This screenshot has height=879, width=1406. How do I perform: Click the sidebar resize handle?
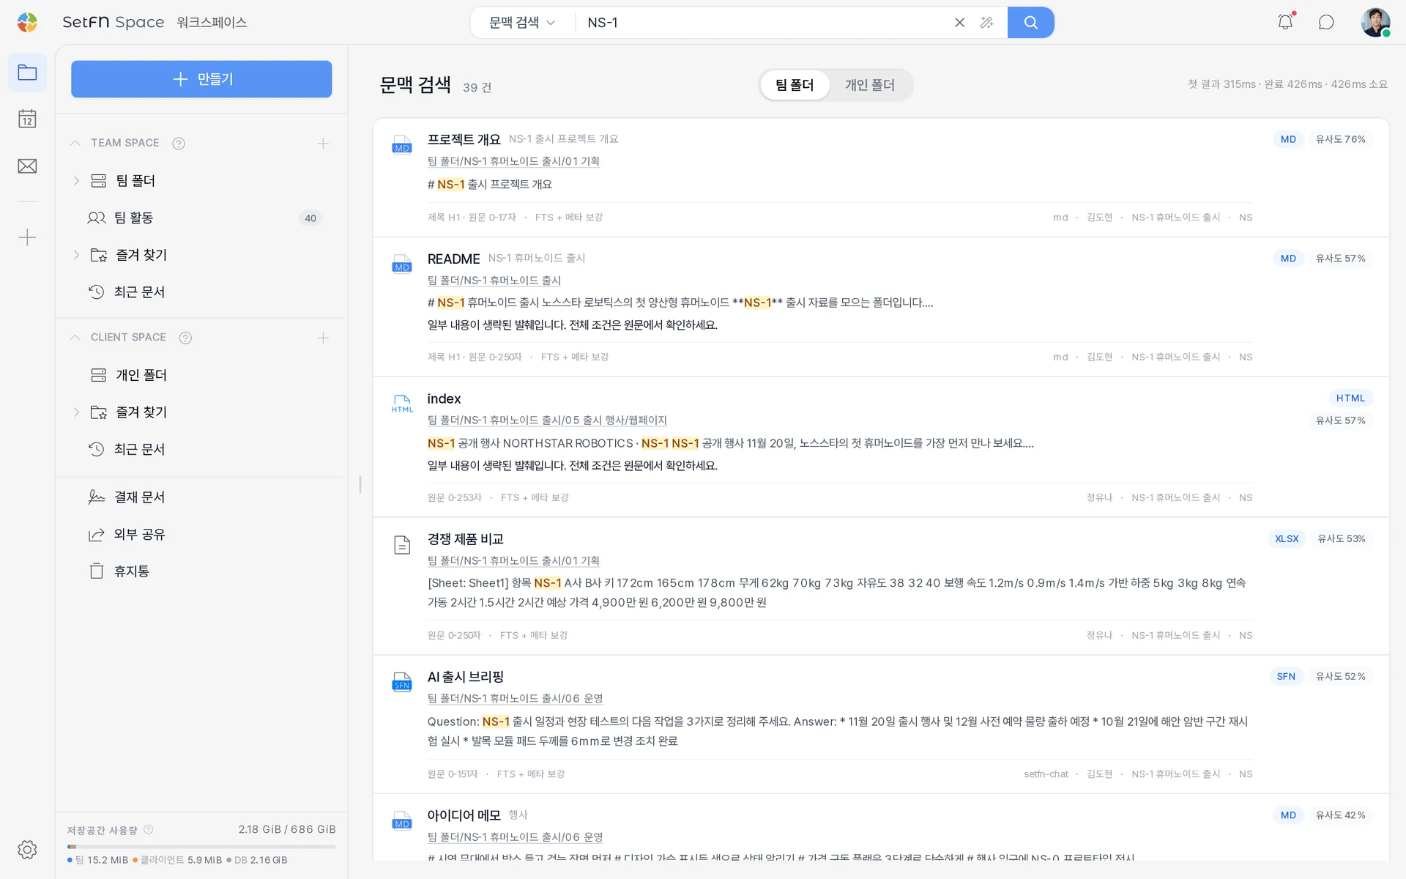(x=360, y=484)
